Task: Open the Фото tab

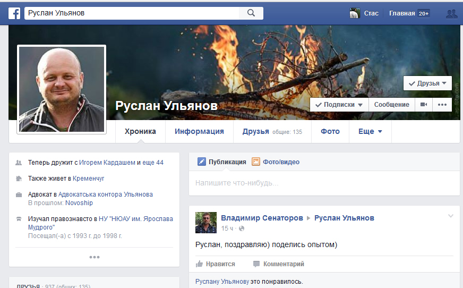Action: point(330,132)
